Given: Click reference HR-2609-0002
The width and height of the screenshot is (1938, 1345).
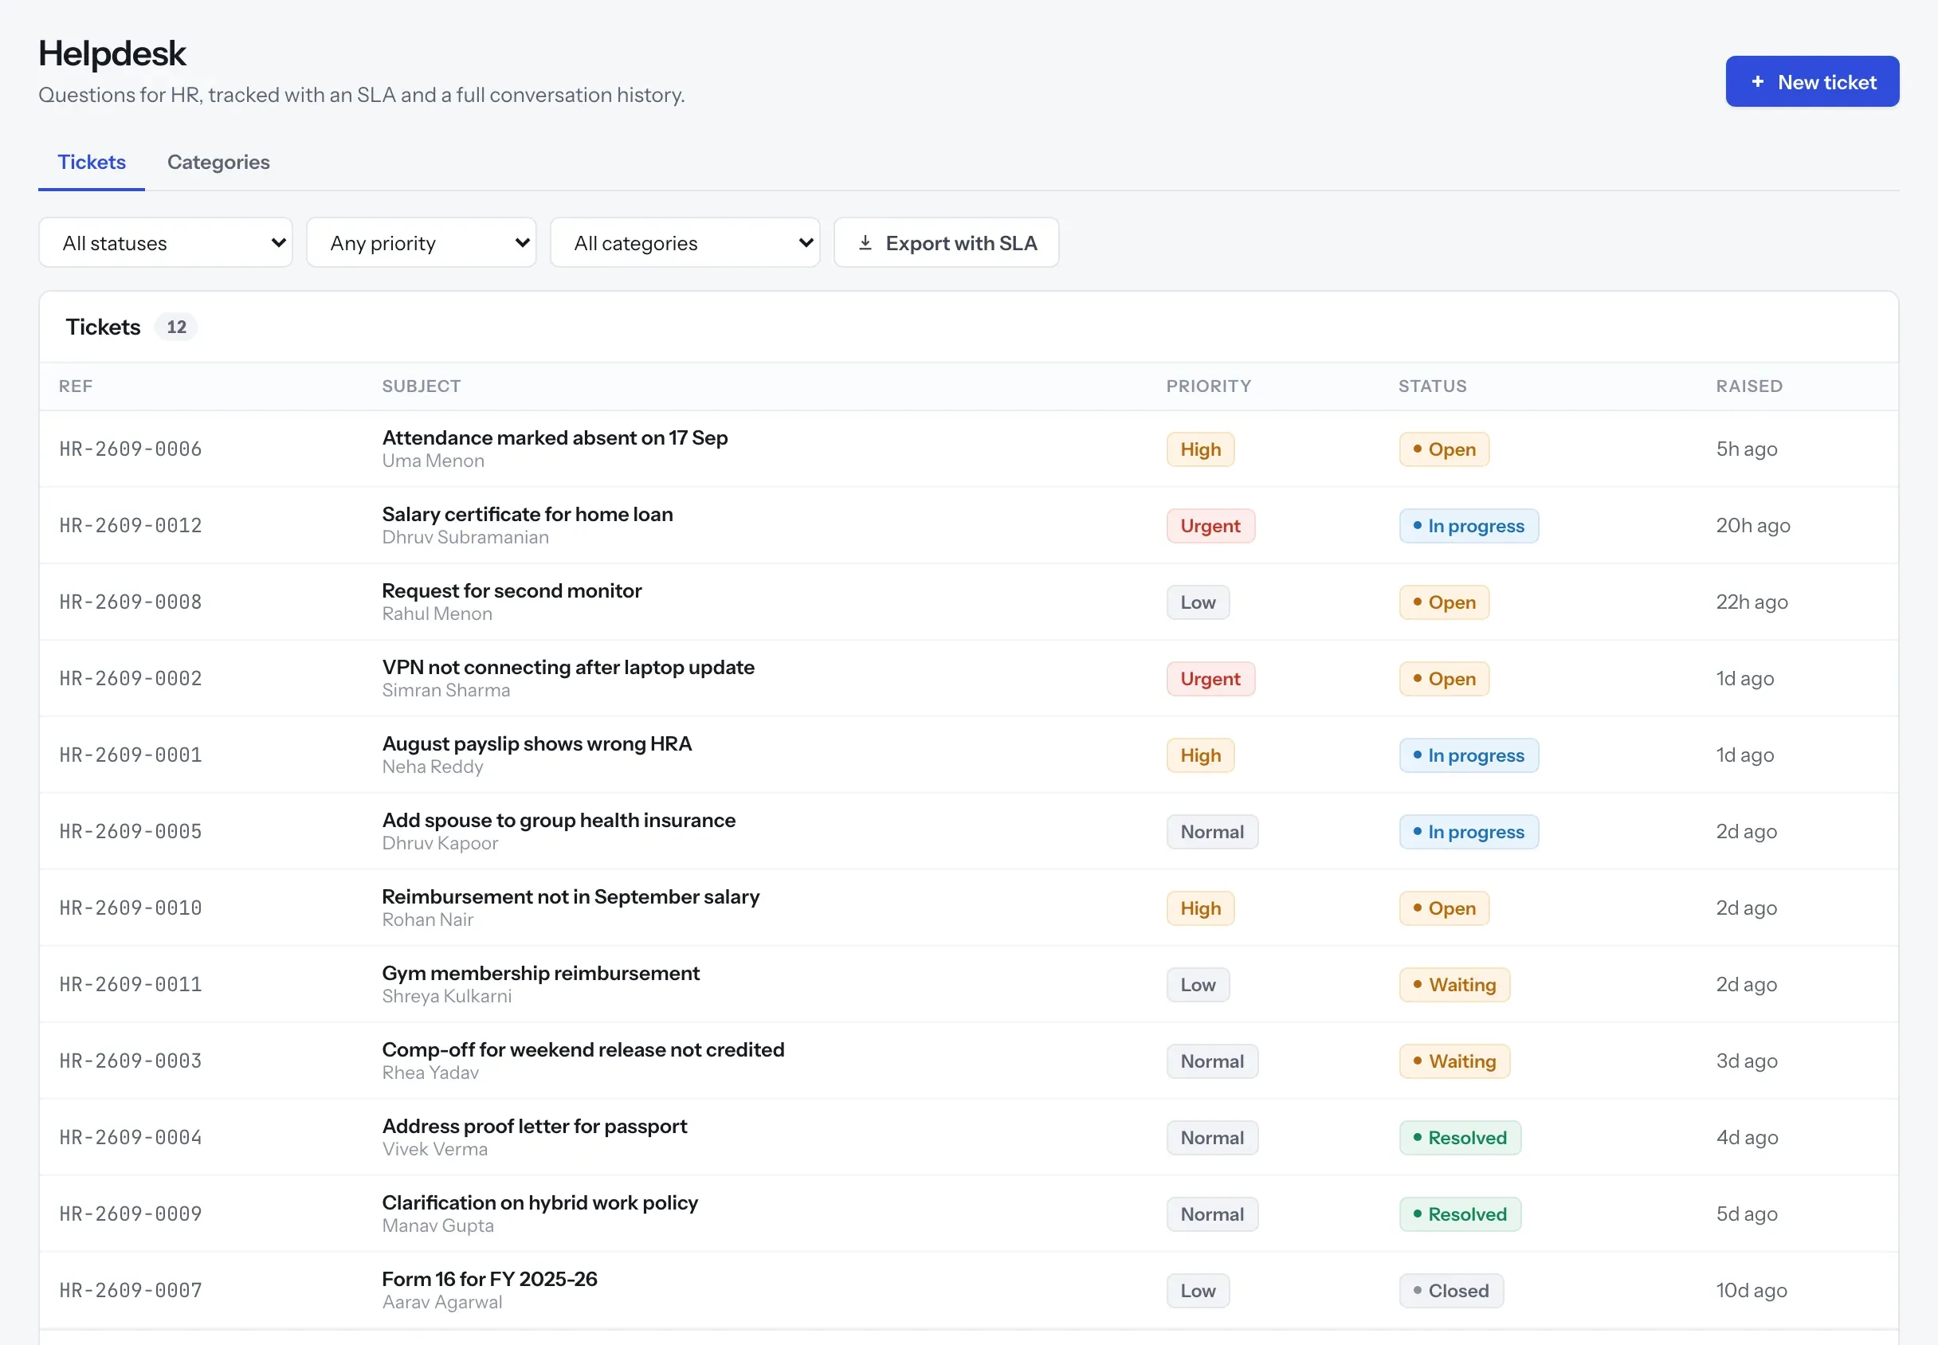Looking at the screenshot, I should (131, 678).
